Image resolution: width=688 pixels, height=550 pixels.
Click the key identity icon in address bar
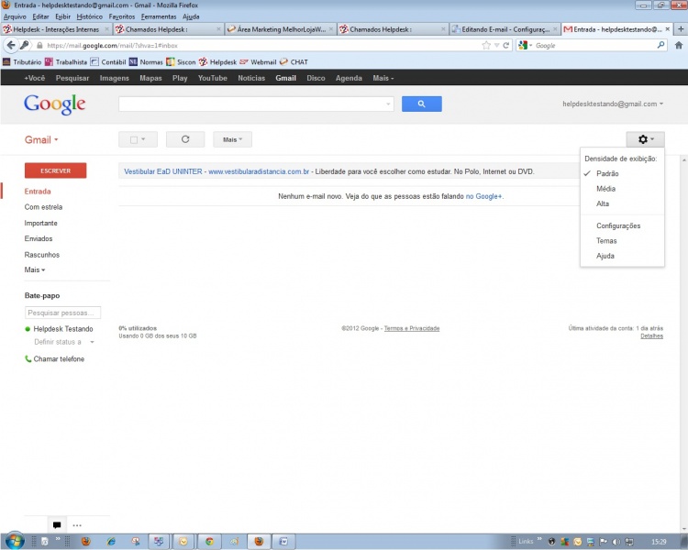tap(25, 45)
